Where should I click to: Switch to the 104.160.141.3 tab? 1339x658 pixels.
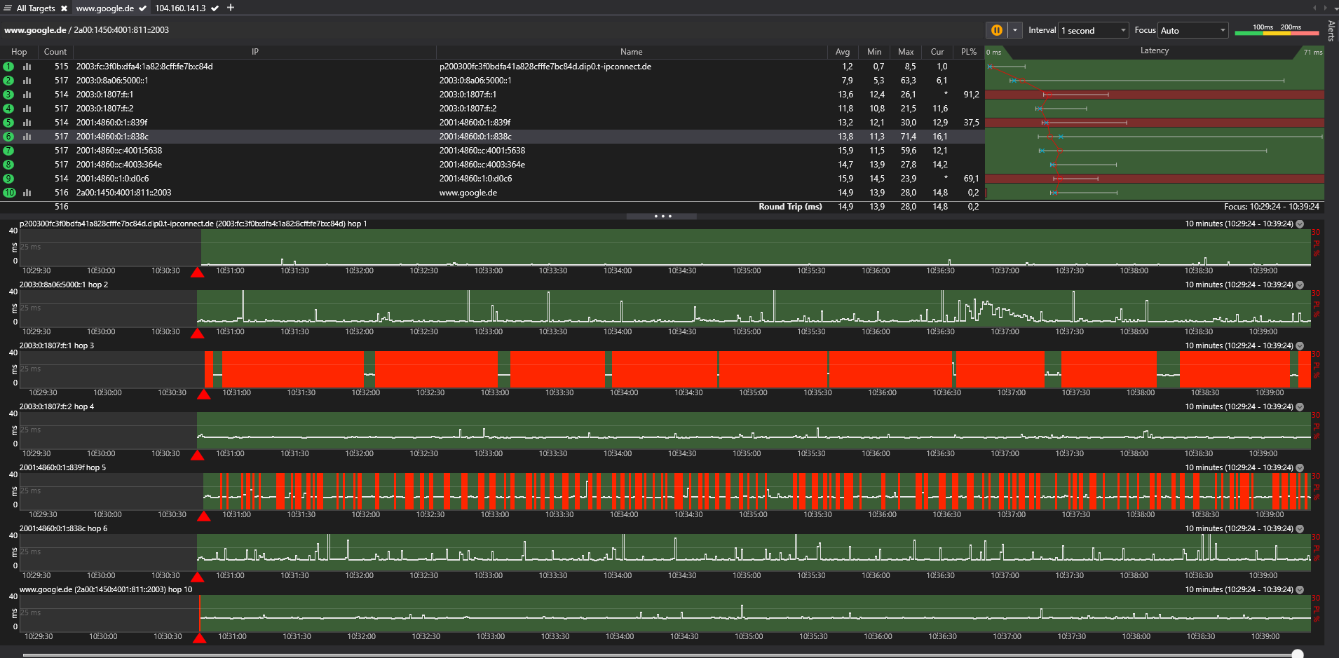click(x=180, y=8)
